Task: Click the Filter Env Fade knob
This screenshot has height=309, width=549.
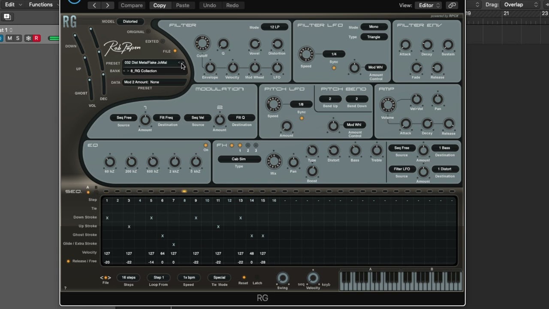Action: [x=416, y=68]
